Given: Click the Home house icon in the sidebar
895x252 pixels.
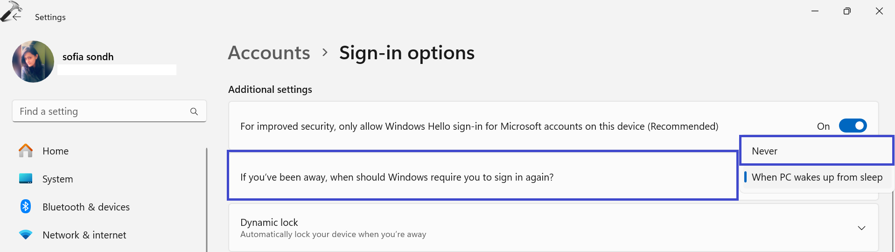Looking at the screenshot, I should point(26,151).
